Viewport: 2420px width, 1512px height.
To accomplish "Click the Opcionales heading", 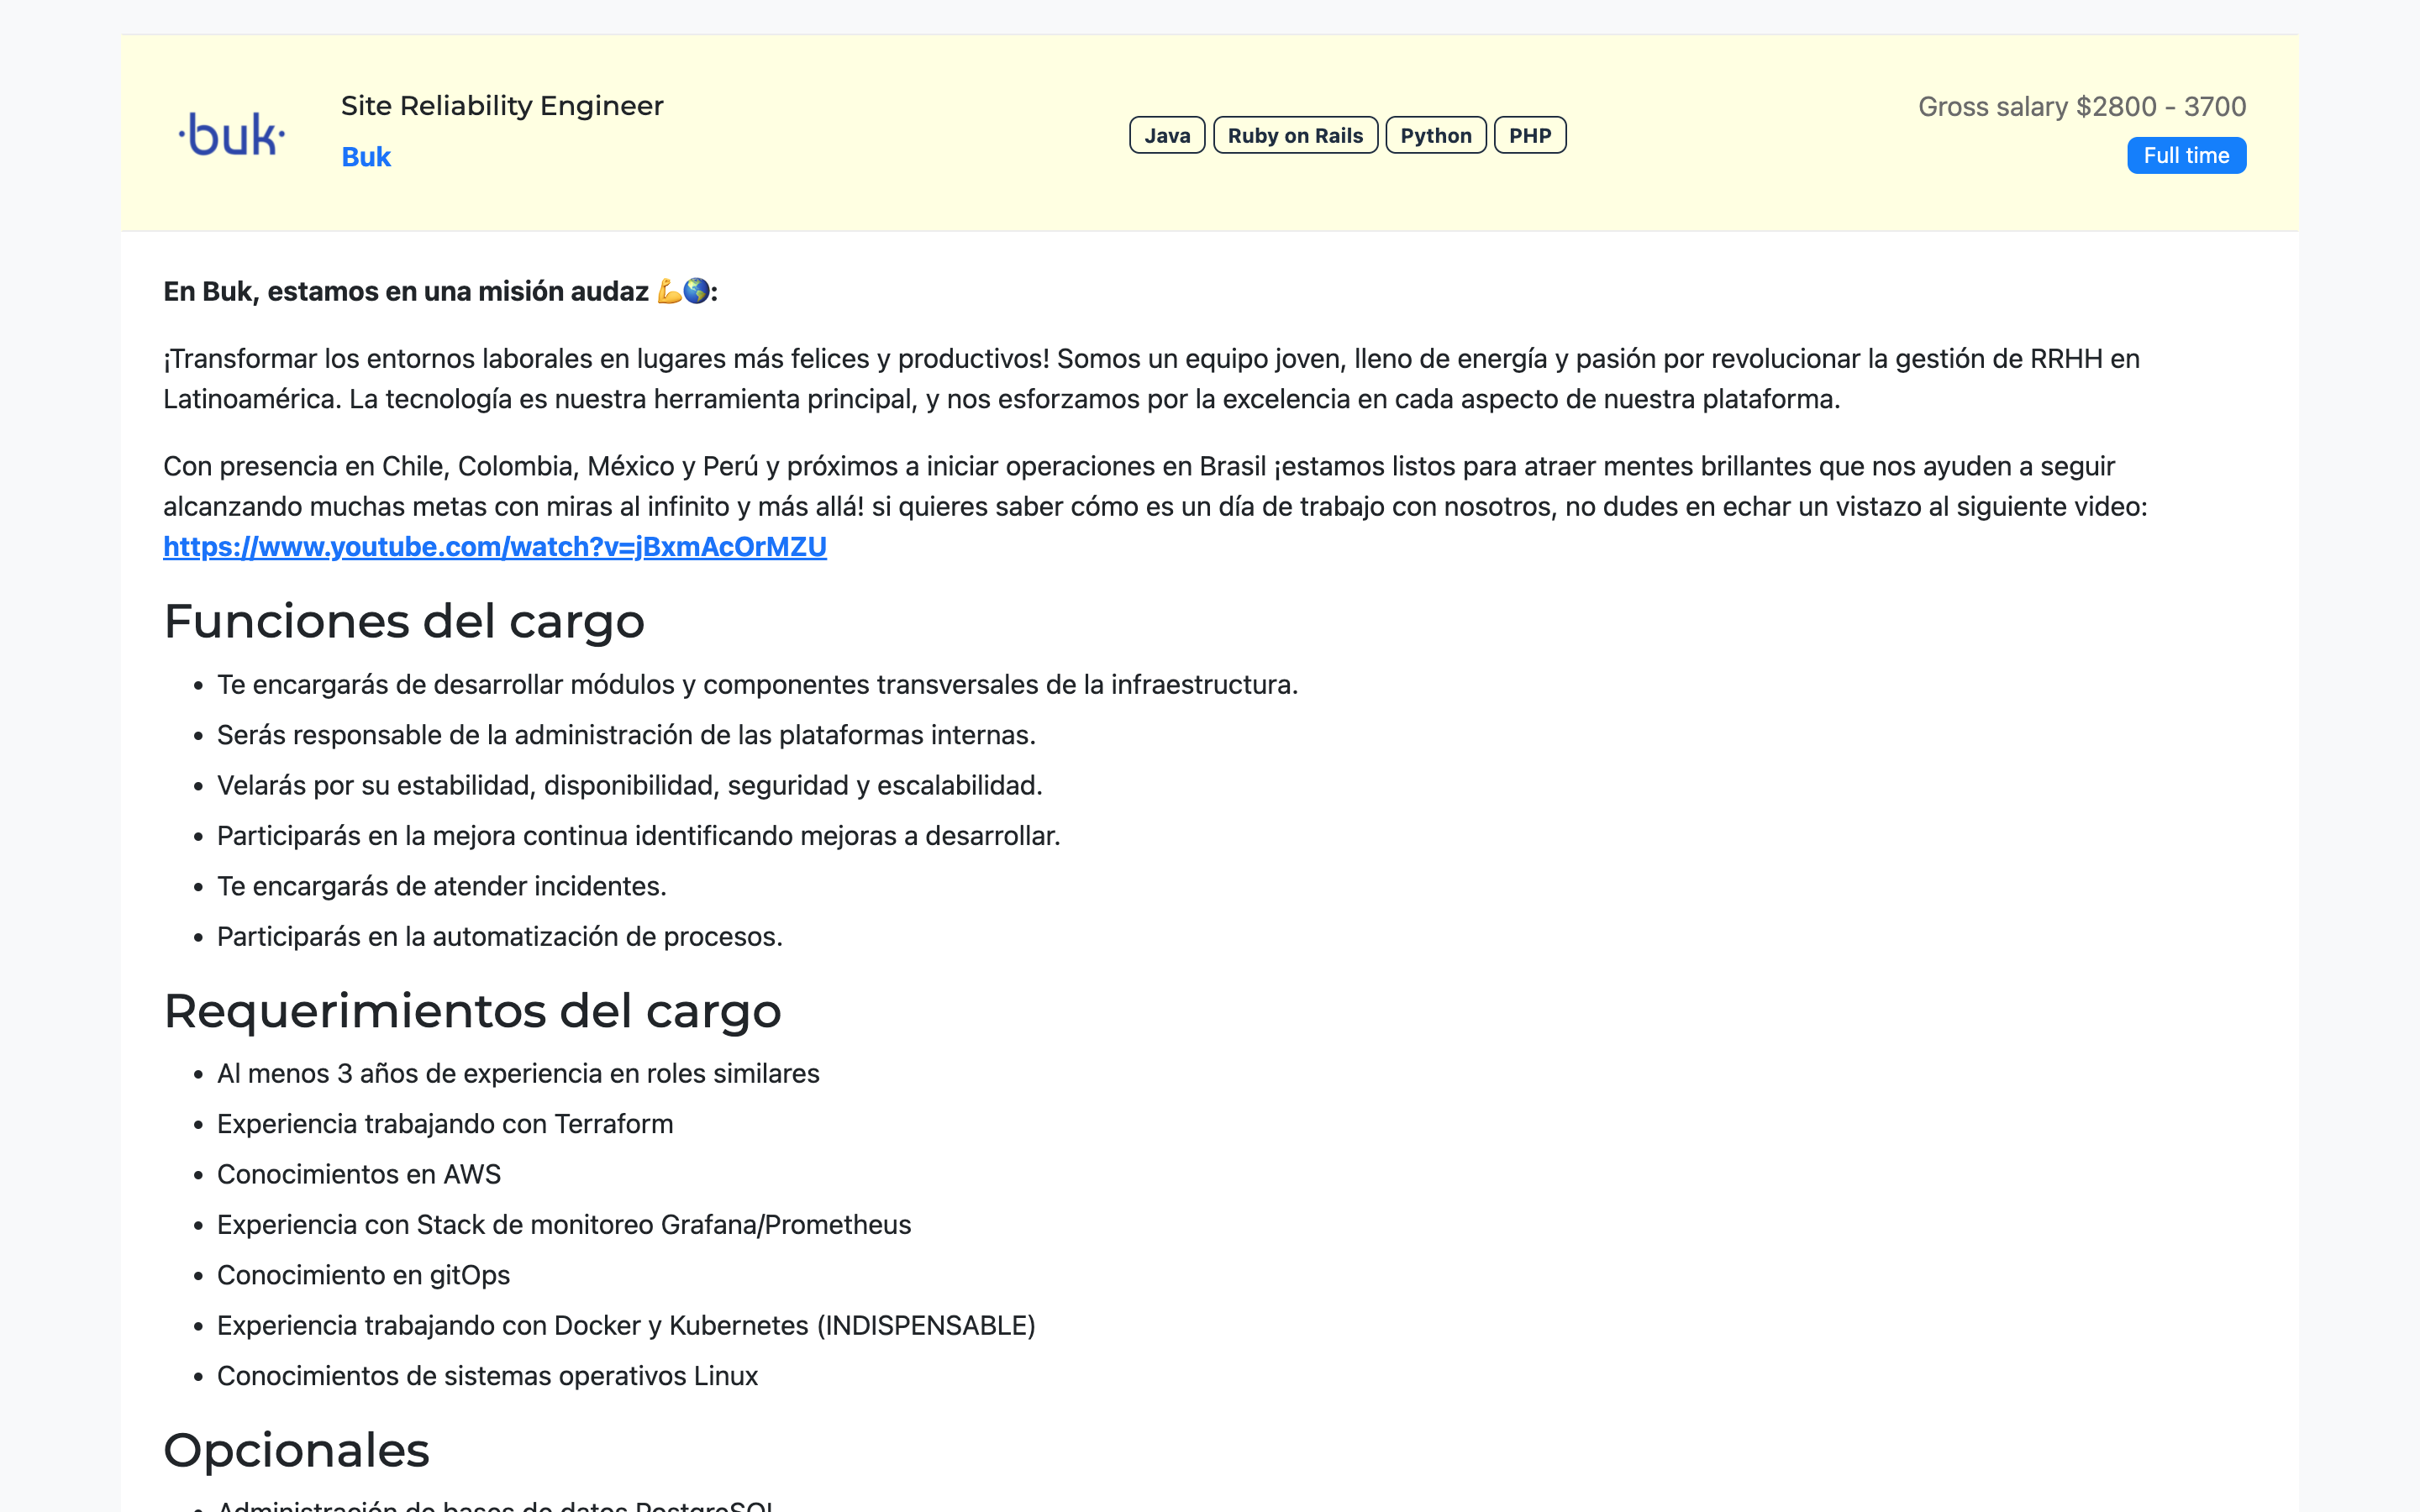I will [x=296, y=1450].
